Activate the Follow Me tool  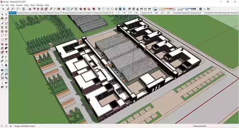[6, 48]
